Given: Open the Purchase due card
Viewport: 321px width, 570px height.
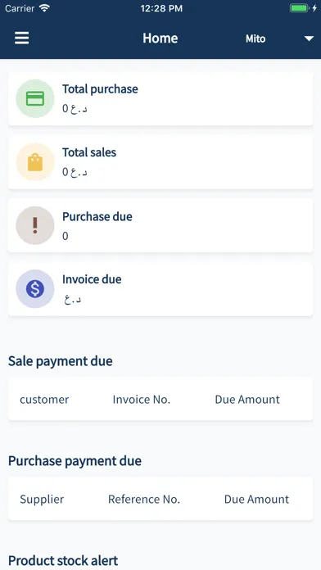Looking at the screenshot, I should coord(160,225).
